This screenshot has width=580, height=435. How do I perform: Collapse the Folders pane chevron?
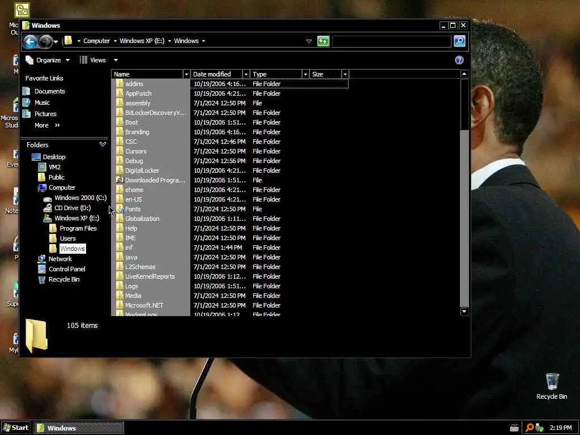[x=103, y=144]
